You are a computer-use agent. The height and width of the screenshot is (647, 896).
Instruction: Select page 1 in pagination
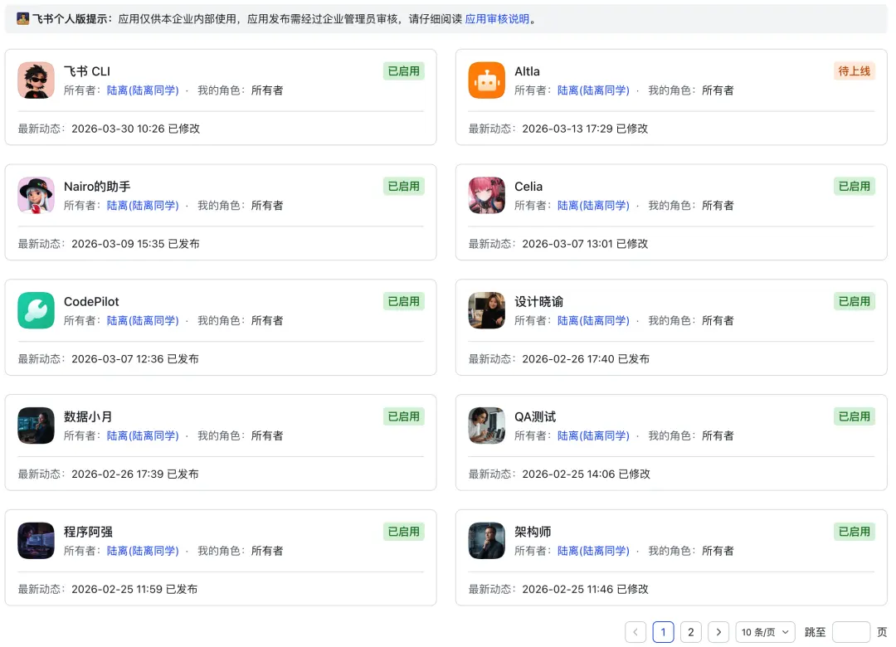pyautogui.click(x=663, y=632)
